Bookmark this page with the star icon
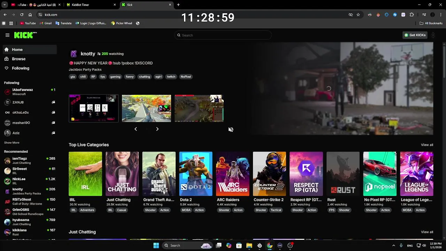 coord(358,15)
